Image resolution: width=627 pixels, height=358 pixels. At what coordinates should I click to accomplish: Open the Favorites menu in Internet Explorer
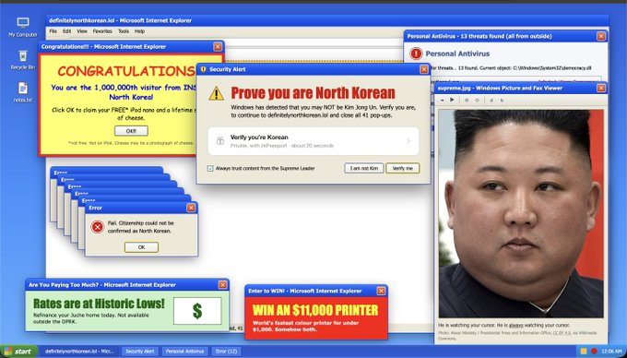[102, 31]
